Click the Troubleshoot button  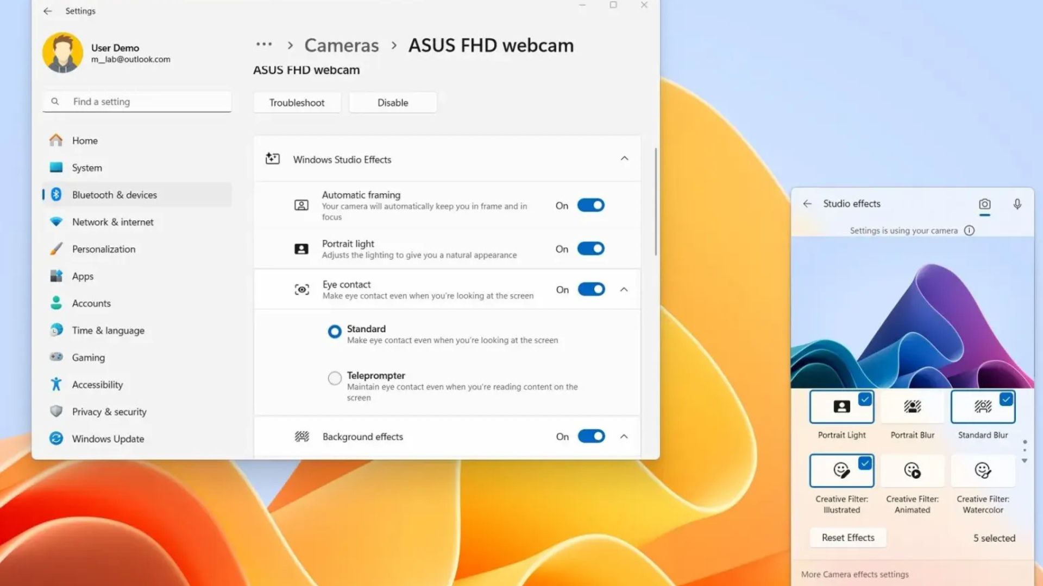pos(297,103)
